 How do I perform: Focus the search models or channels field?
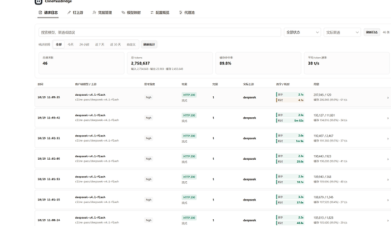pos(160,32)
